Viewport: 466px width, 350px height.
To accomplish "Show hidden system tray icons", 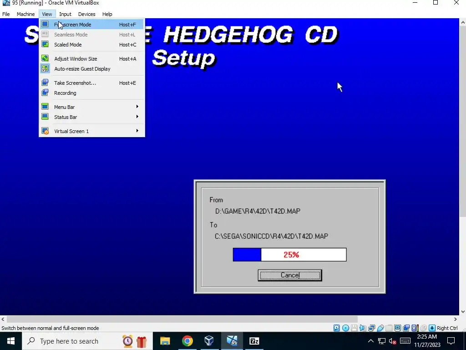I will [x=370, y=341].
